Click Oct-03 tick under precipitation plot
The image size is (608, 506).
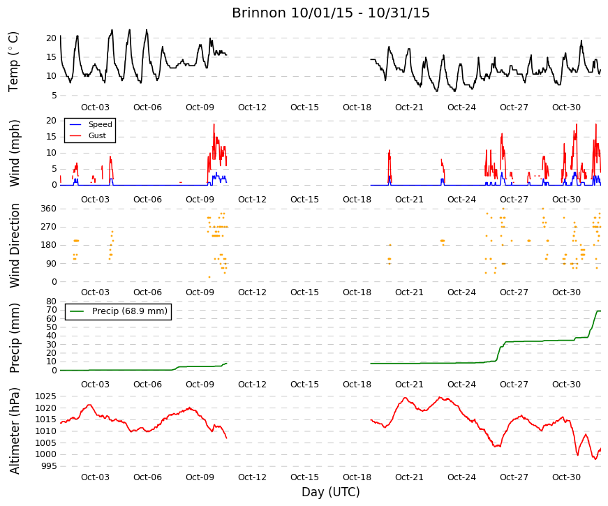[x=95, y=385]
